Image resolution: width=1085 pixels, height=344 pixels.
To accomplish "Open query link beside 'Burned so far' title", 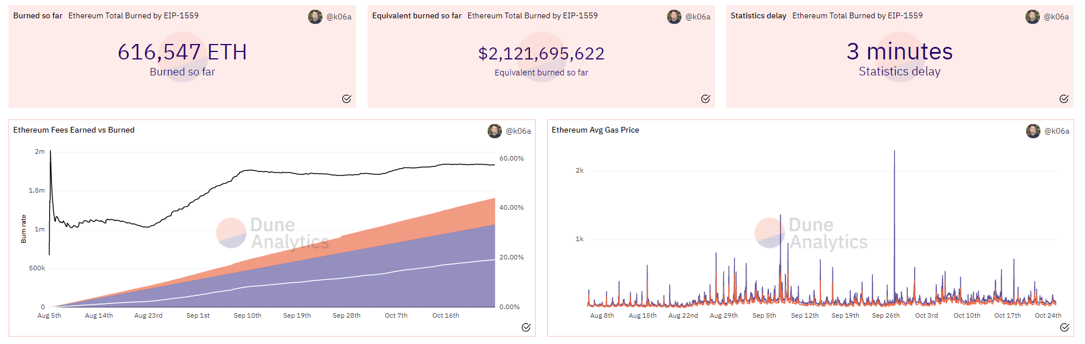I will coord(134,15).
